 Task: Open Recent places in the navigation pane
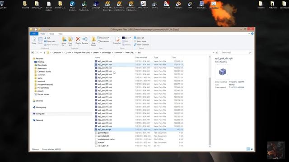tap(43, 94)
